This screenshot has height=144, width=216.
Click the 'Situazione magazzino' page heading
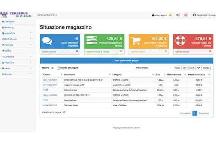click(x=66, y=27)
